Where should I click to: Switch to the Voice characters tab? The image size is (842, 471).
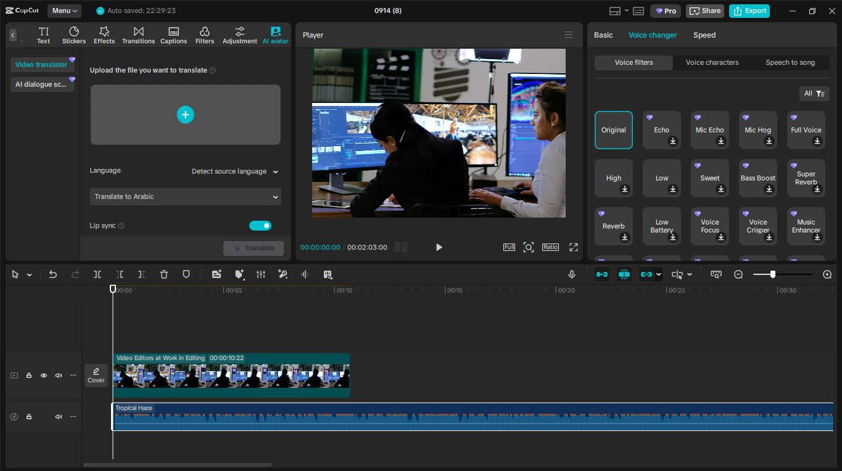tap(712, 62)
